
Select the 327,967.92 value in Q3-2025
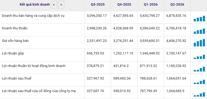coord(95,78)
